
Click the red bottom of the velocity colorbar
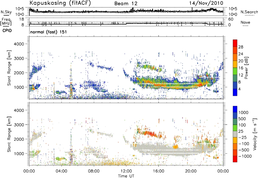[x=235, y=159]
